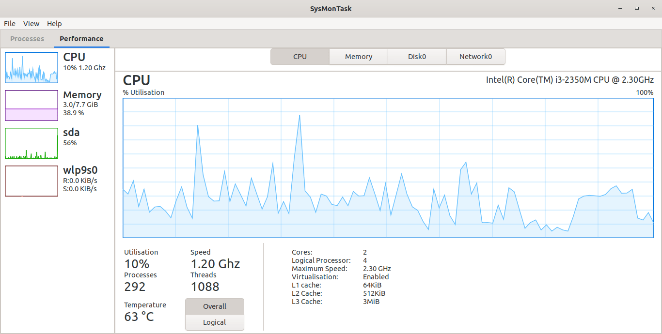
Task: Close the SysMonTask window
Action: pyautogui.click(x=653, y=8)
